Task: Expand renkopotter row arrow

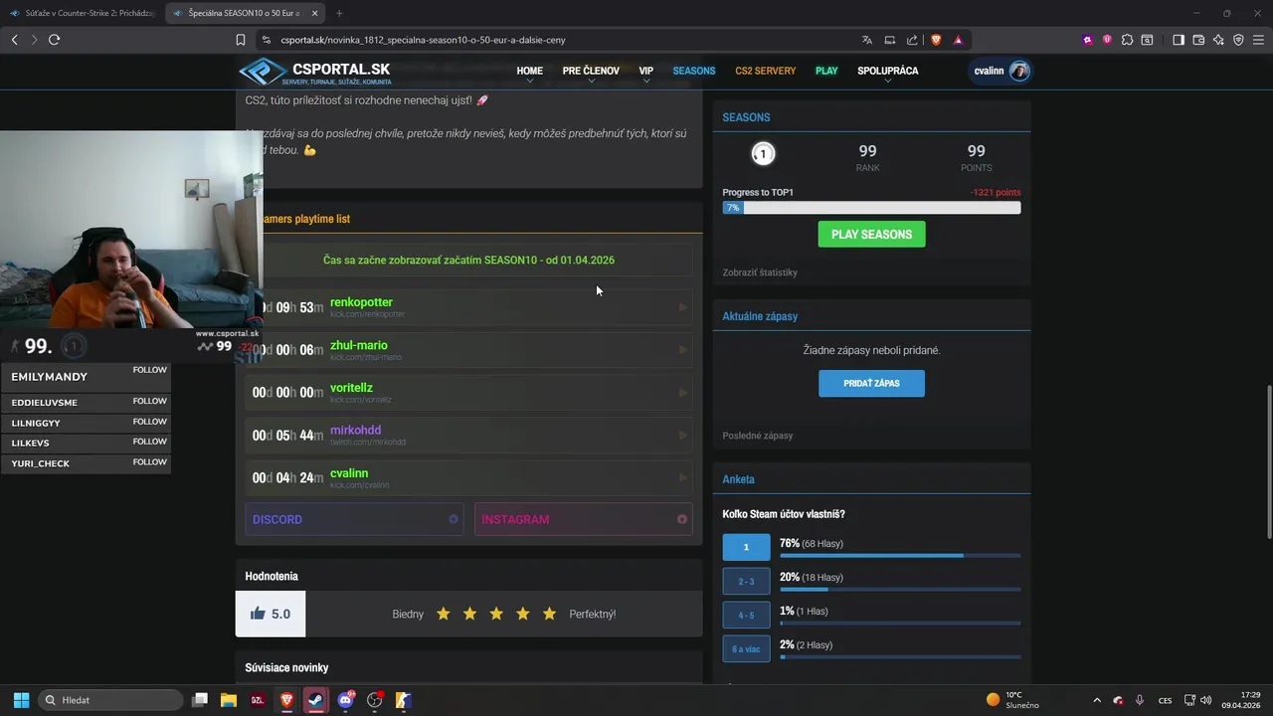Action: pyautogui.click(x=682, y=307)
